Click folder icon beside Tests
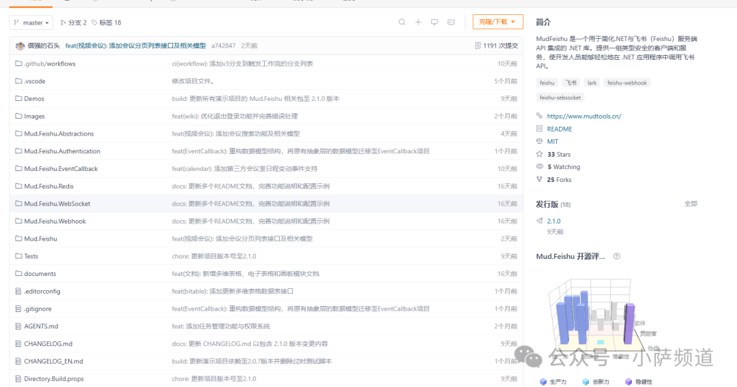The width and height of the screenshot is (737, 387). [x=18, y=256]
